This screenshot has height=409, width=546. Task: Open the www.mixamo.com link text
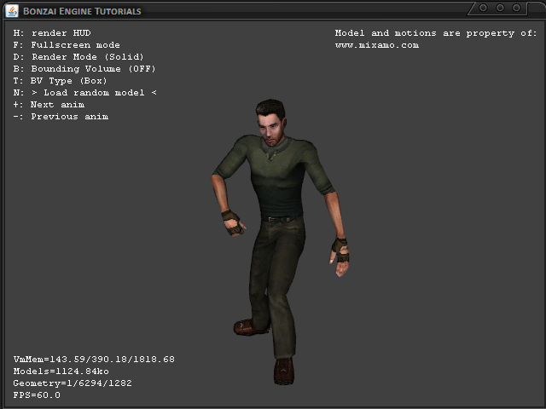(x=376, y=45)
